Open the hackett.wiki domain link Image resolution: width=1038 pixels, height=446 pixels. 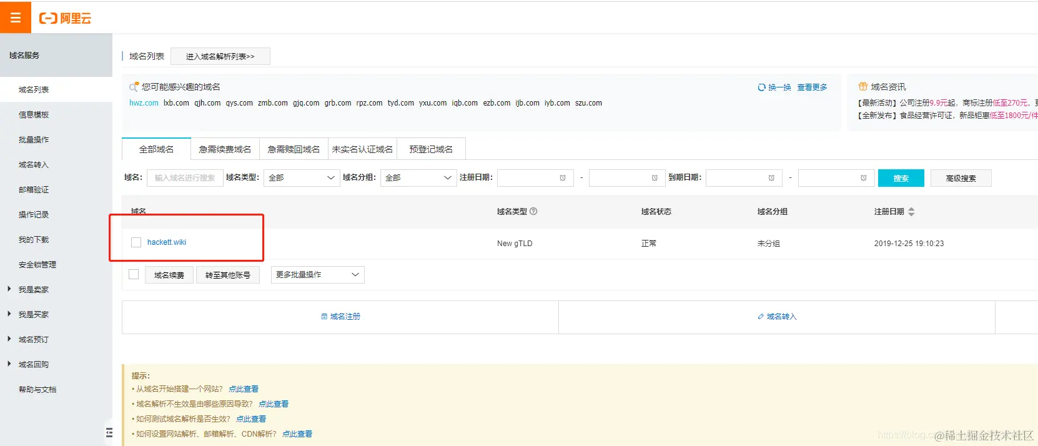tap(167, 242)
